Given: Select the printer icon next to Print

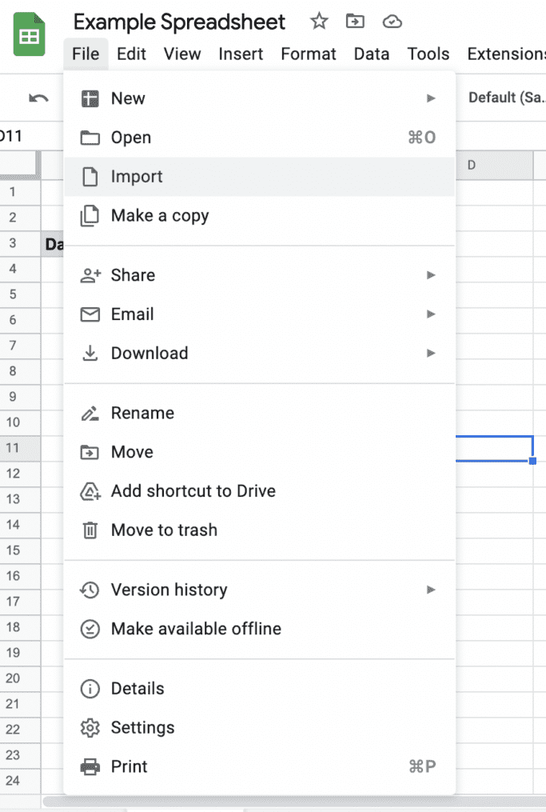Looking at the screenshot, I should click(90, 766).
